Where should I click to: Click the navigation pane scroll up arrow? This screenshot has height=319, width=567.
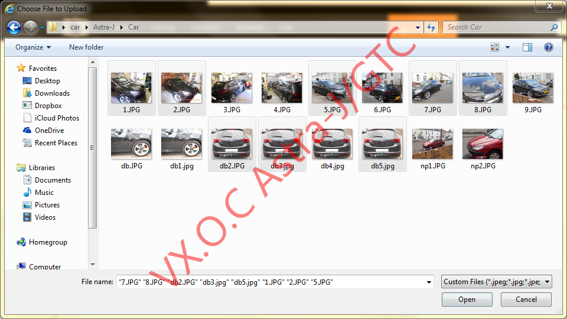(x=93, y=62)
